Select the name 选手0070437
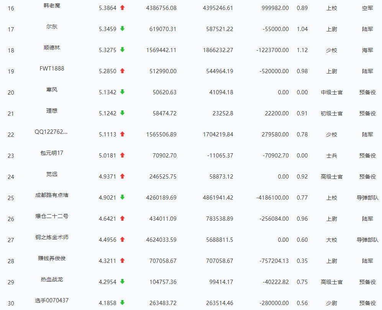 tap(52, 300)
